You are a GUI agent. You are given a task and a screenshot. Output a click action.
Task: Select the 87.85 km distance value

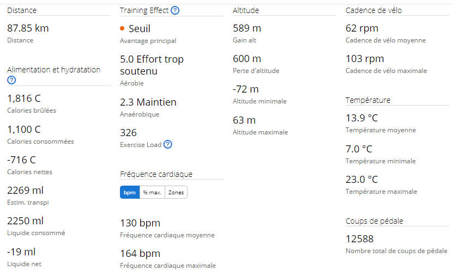(x=28, y=28)
